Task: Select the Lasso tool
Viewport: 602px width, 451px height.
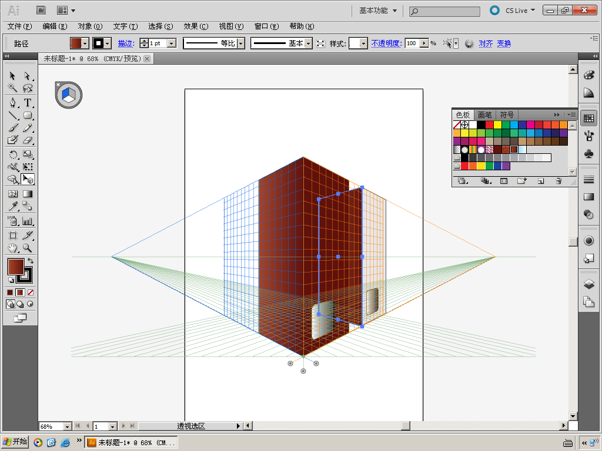Action: (x=27, y=88)
